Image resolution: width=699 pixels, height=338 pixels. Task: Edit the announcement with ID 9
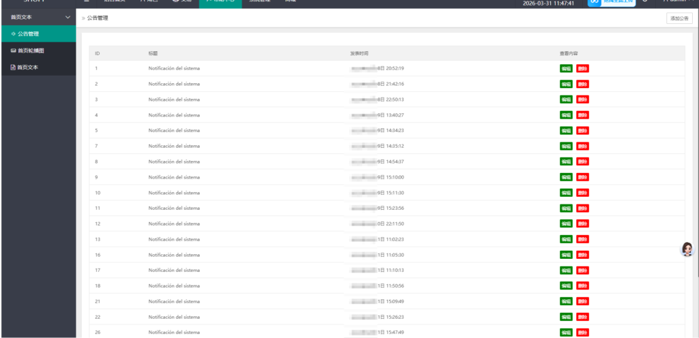pos(566,177)
